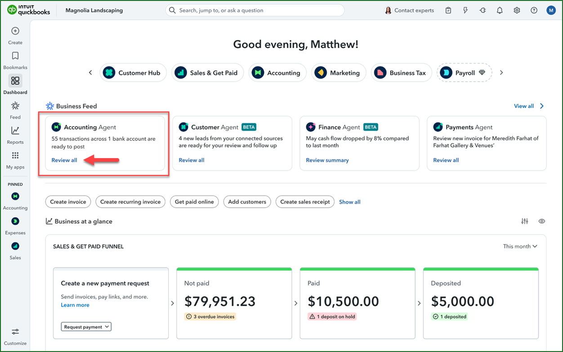Click the 1 deposited badge
The width and height of the screenshot is (563, 352).
coord(450,317)
